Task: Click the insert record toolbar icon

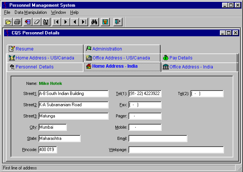Action: pos(27,22)
